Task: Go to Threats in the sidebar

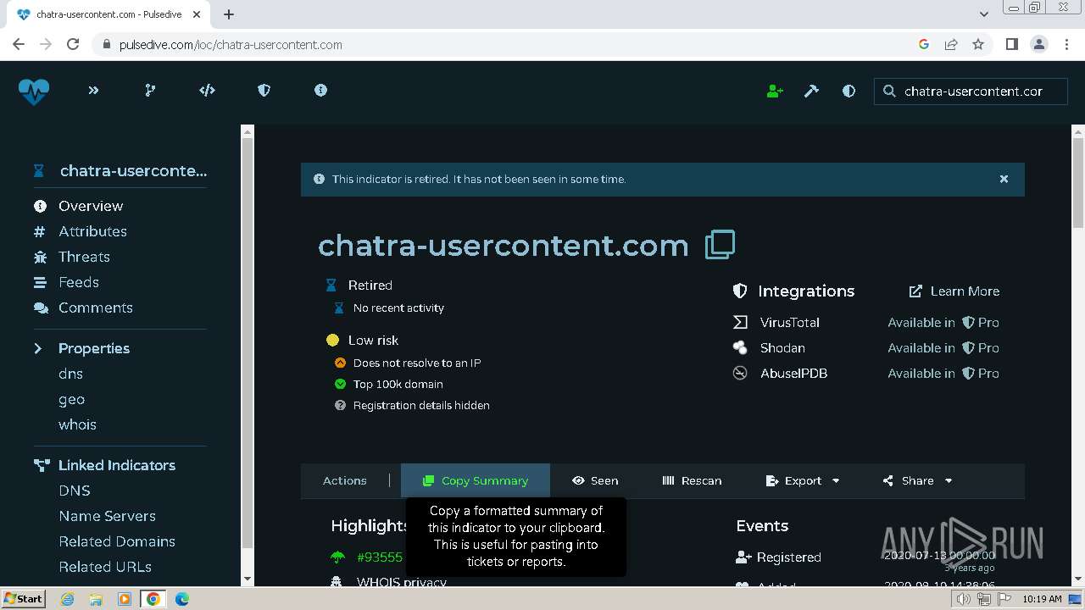Action: click(x=84, y=257)
